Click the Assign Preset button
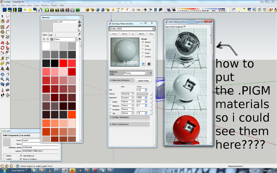This screenshot has height=173, width=277. (143, 81)
